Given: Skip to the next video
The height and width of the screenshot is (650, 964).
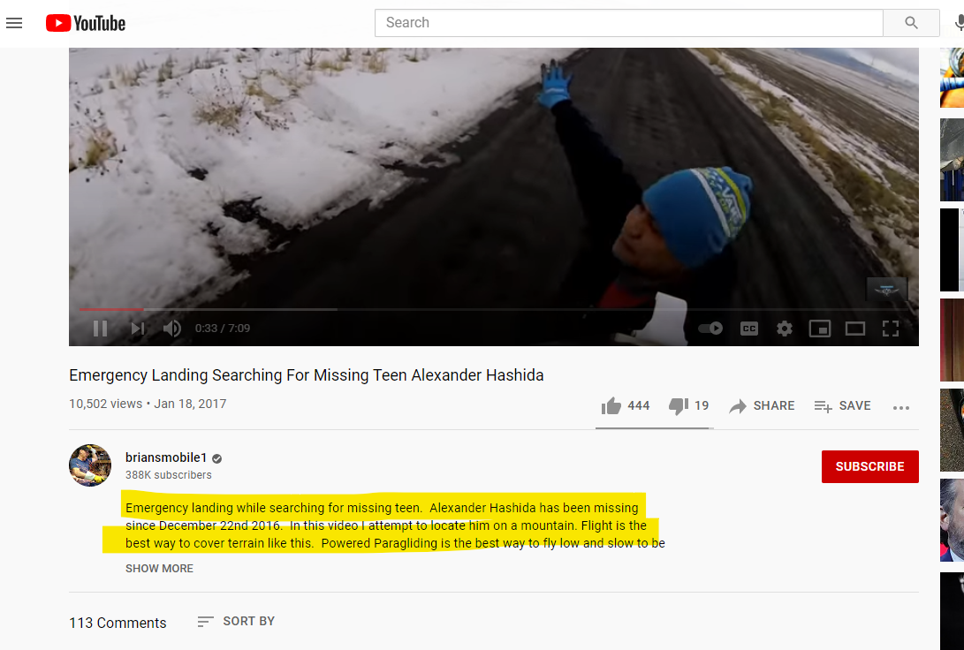Looking at the screenshot, I should click(x=138, y=329).
